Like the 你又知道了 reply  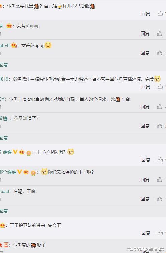[159, 126]
